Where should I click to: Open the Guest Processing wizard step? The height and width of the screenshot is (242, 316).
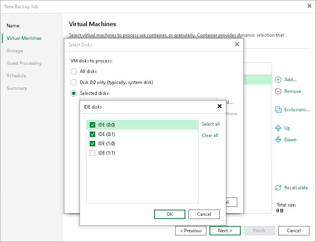pyautogui.click(x=24, y=63)
